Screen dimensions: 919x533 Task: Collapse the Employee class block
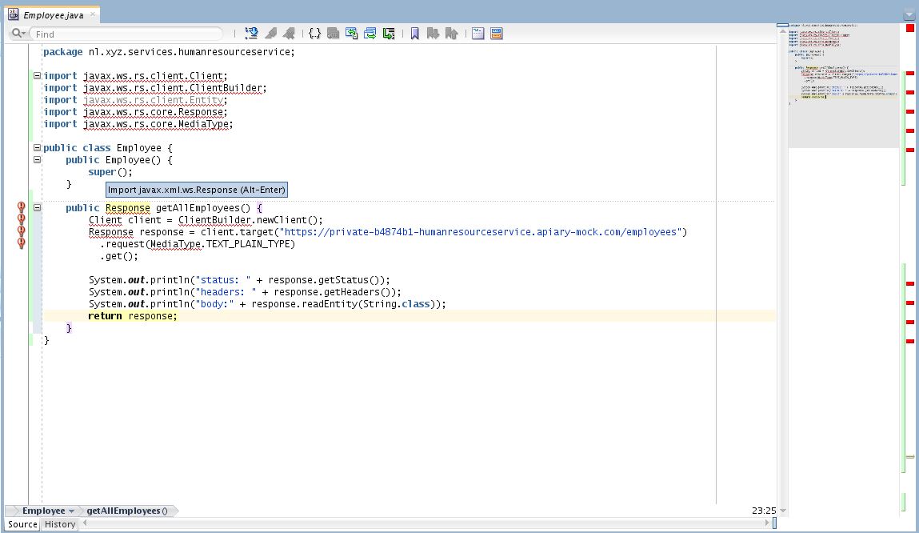(37, 148)
